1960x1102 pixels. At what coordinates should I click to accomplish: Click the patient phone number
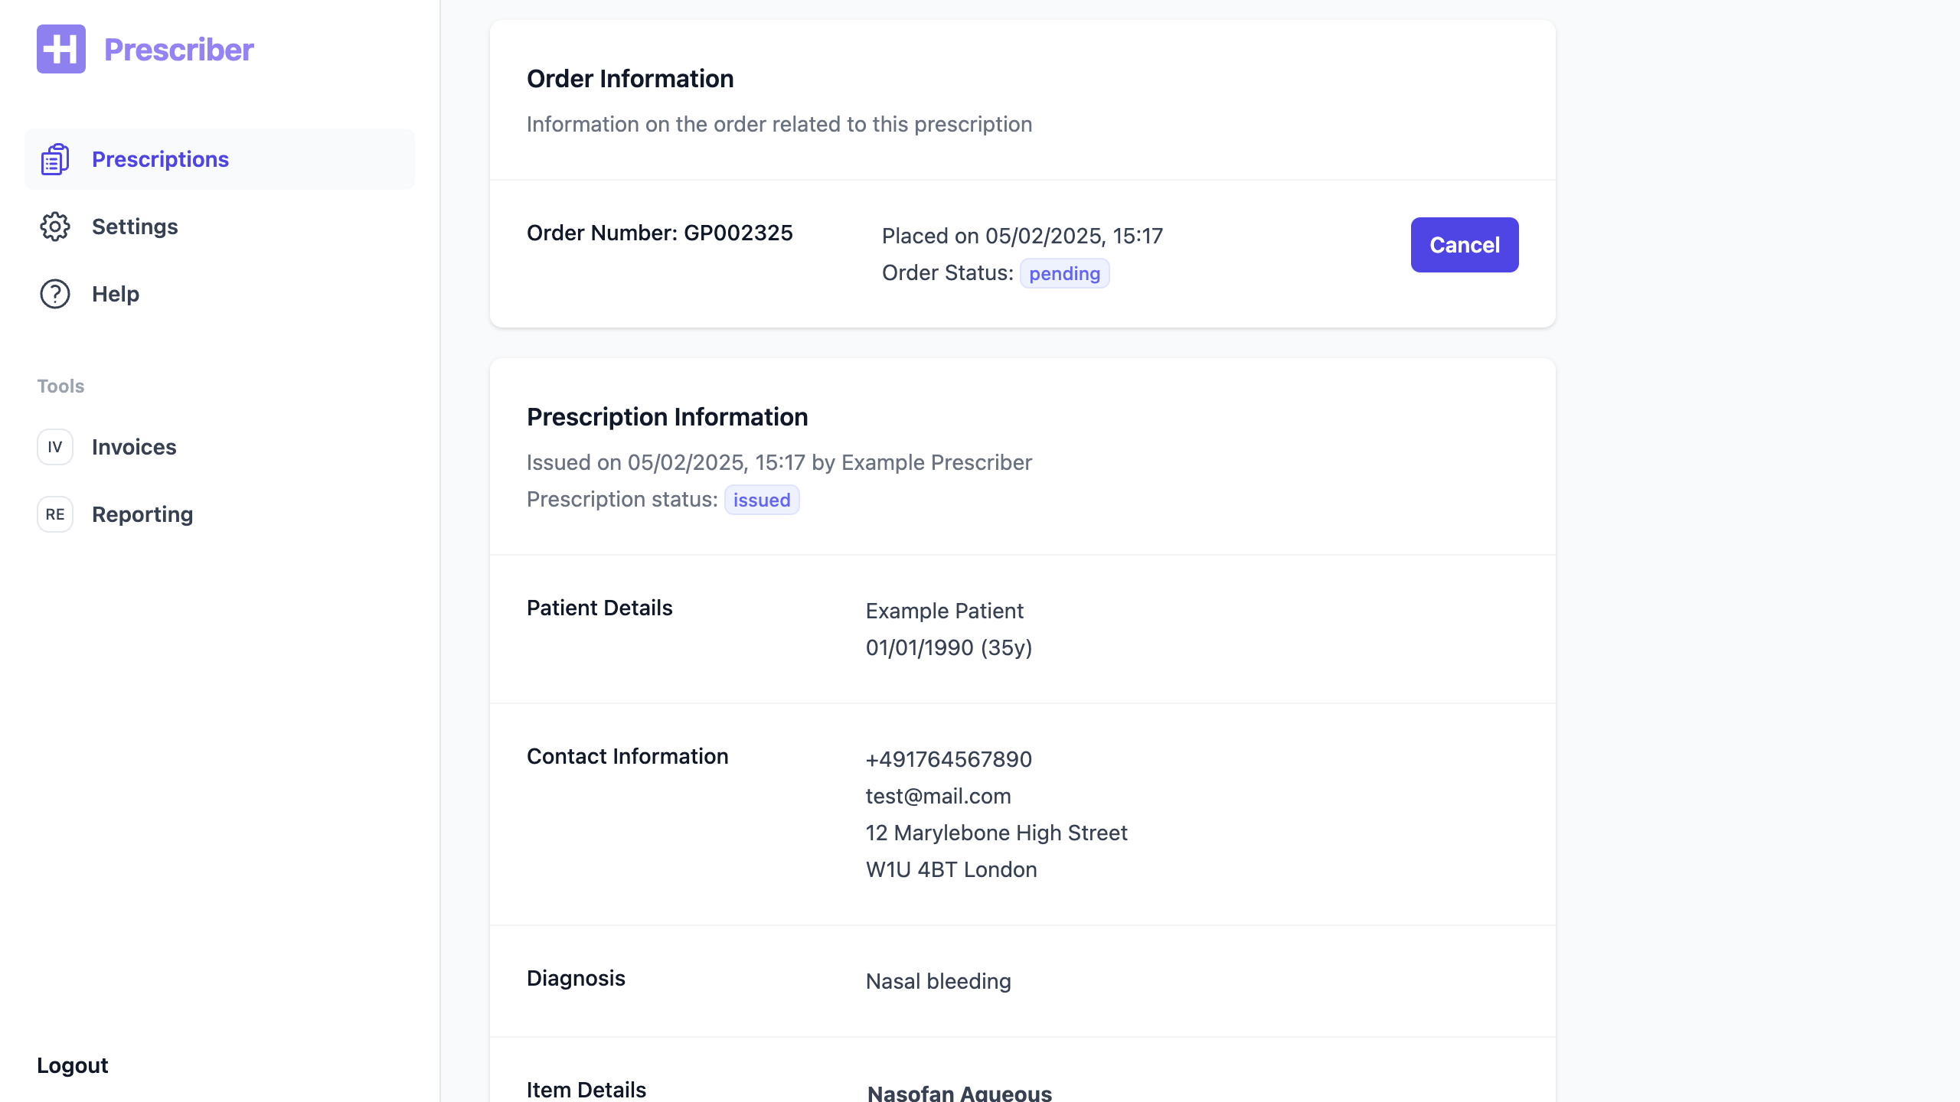(x=949, y=759)
